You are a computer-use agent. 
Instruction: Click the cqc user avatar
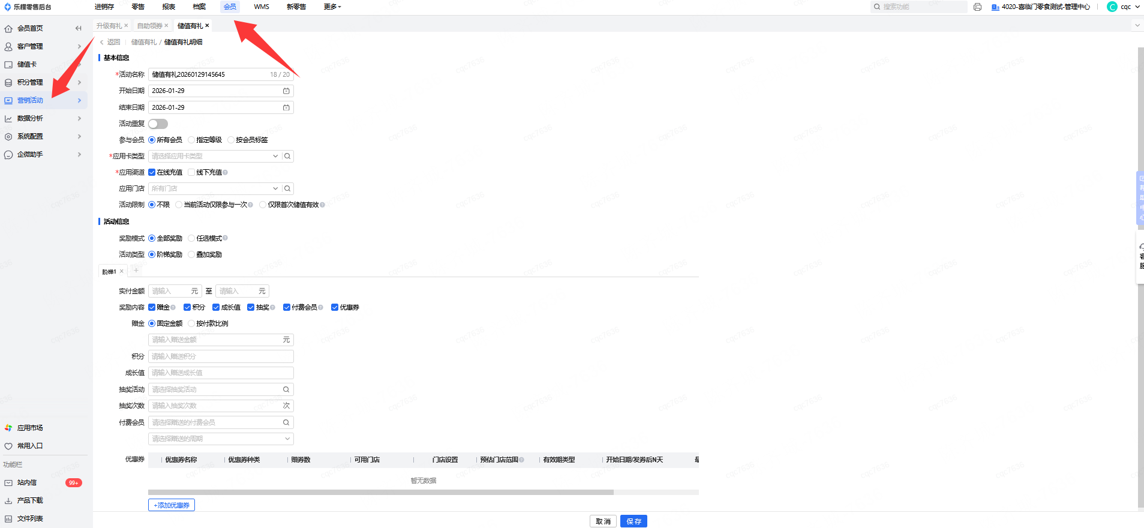pos(1112,7)
